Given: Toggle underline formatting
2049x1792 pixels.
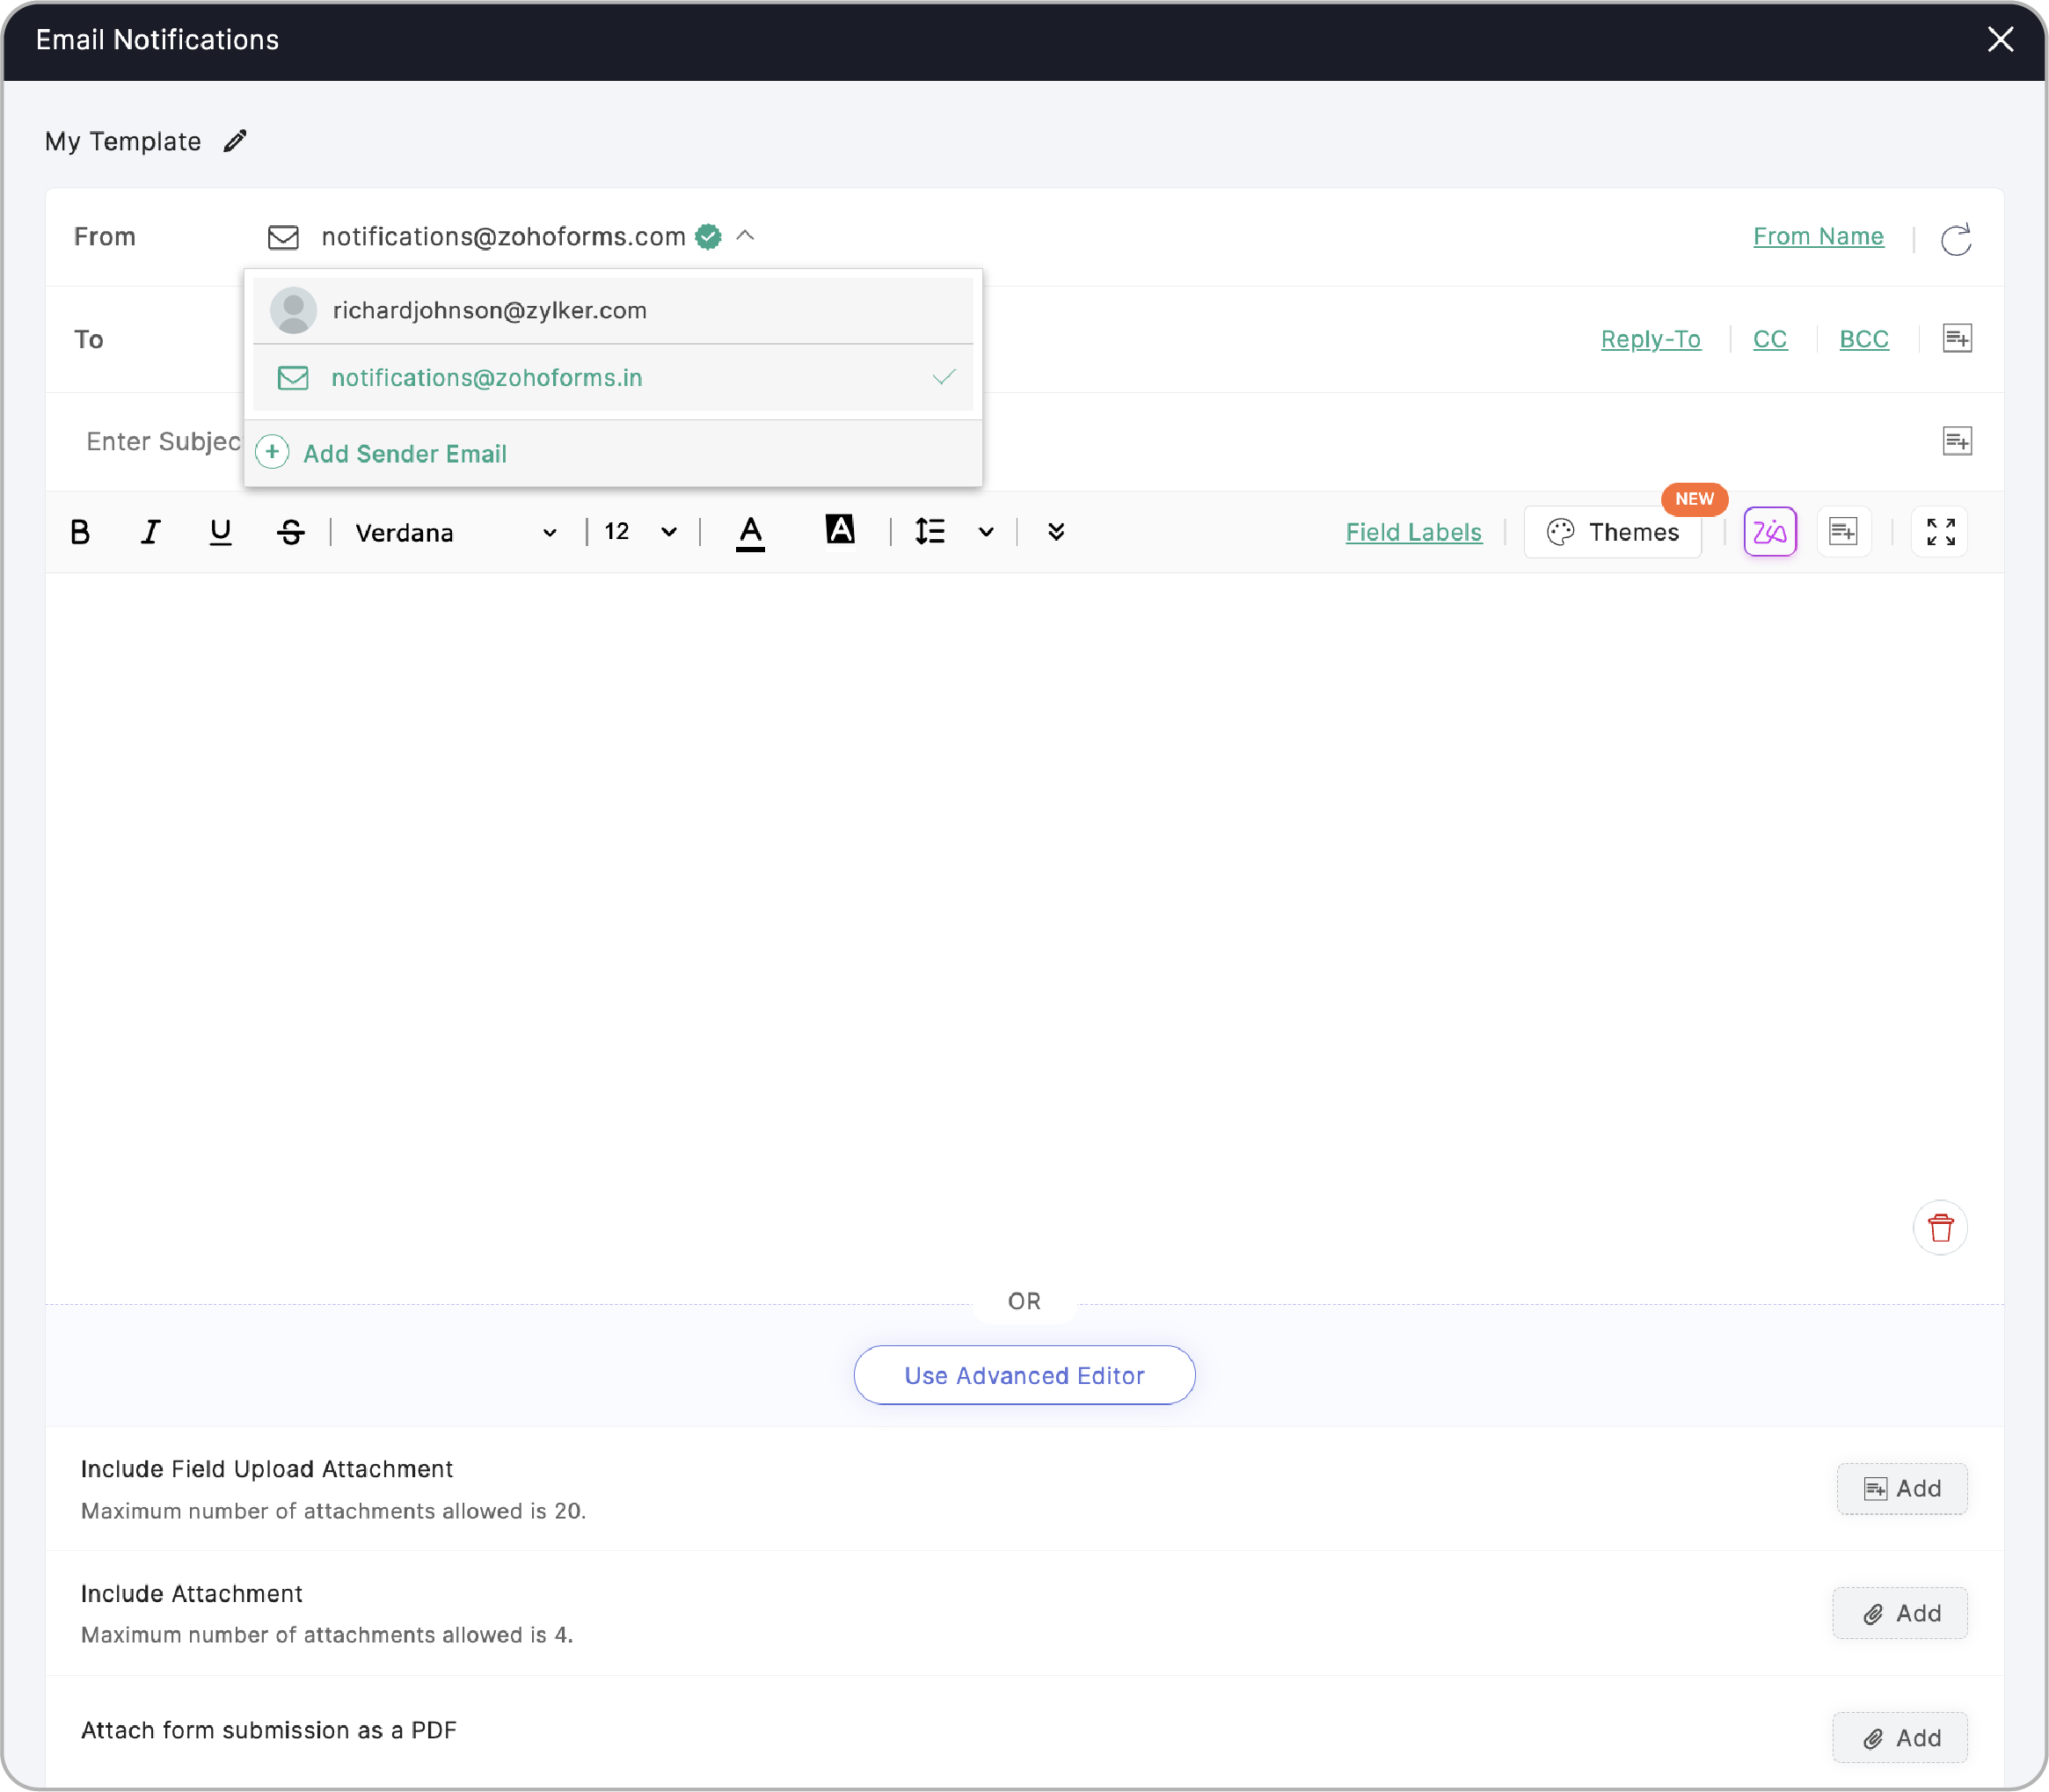Looking at the screenshot, I should tap(220, 532).
